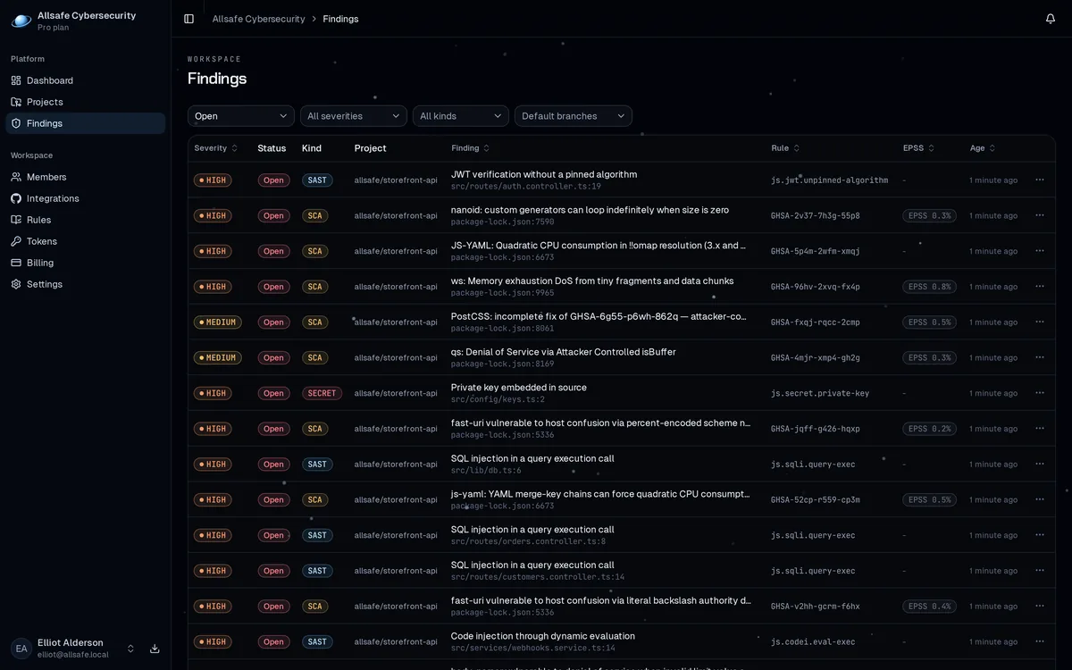Viewport: 1072px width, 670px height.
Task: Click the Findings breadcrumb
Action: click(x=340, y=19)
